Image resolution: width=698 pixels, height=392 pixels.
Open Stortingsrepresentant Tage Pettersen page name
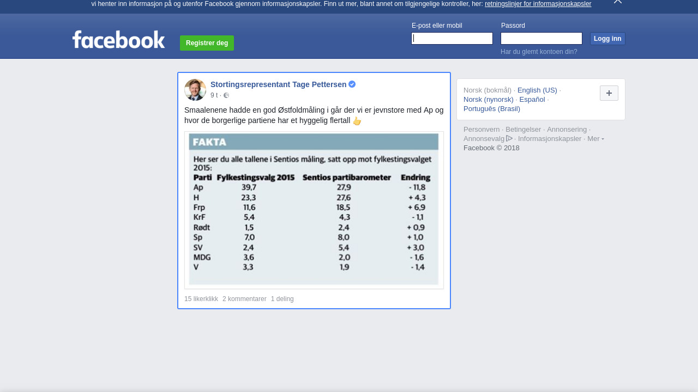(x=278, y=84)
